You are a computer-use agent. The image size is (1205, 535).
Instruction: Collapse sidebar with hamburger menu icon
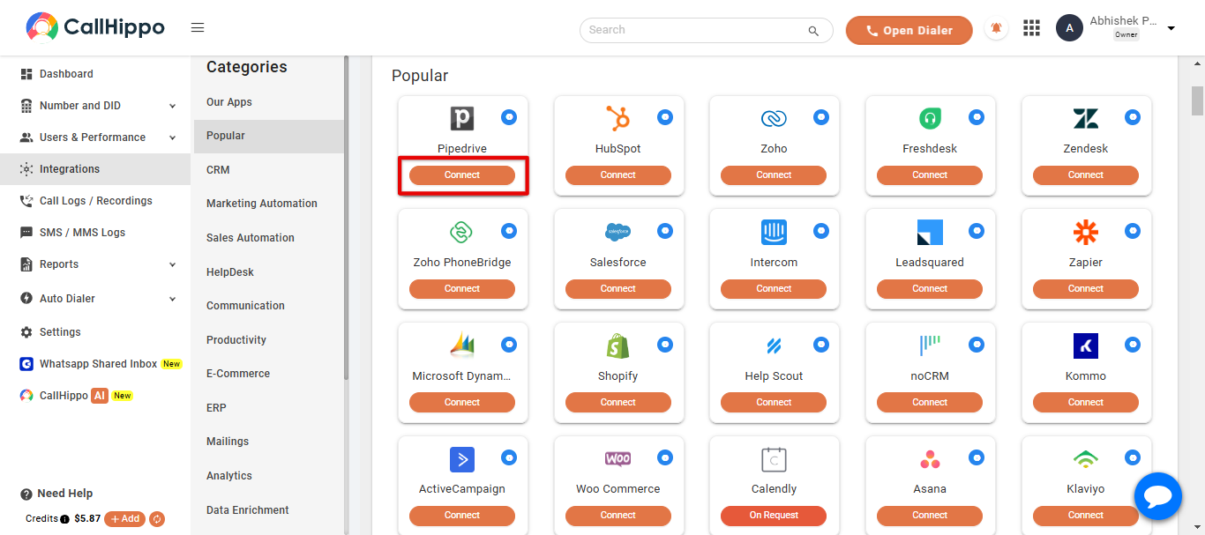pyautogui.click(x=198, y=28)
